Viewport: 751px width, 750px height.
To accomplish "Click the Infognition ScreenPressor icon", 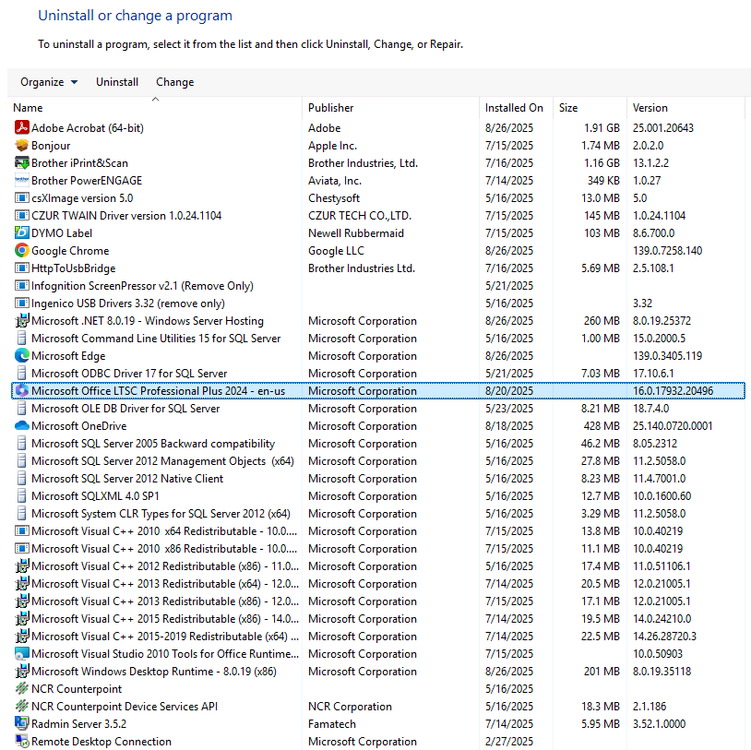I will [x=21, y=286].
